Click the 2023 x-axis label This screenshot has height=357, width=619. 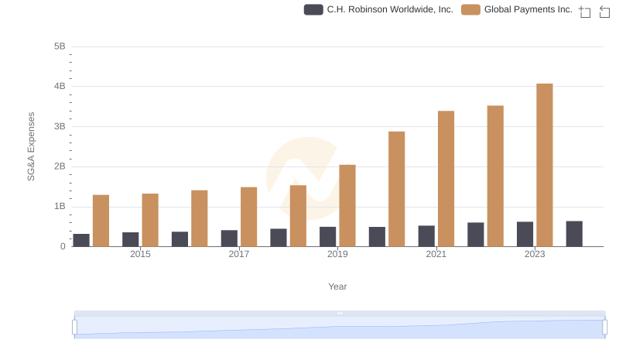(x=535, y=254)
